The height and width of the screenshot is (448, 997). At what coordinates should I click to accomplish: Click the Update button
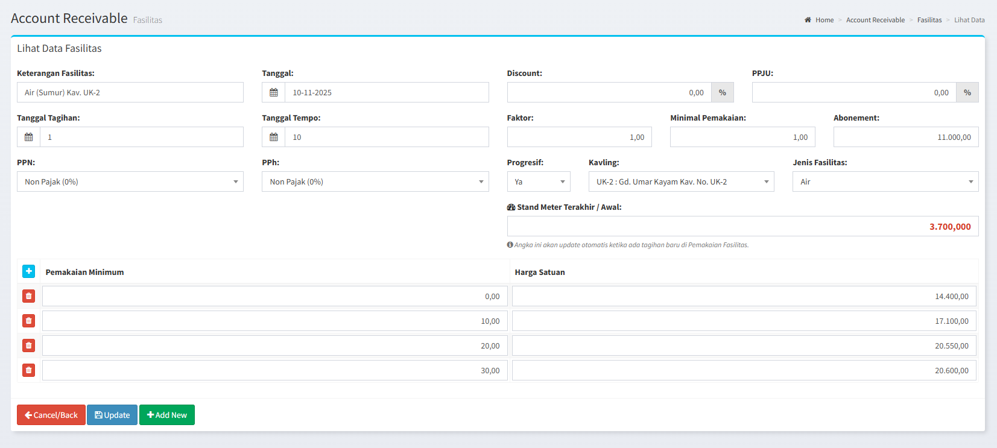tap(112, 415)
